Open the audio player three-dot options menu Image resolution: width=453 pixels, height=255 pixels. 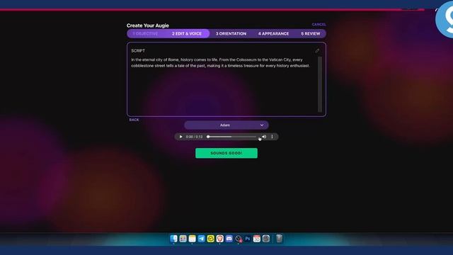coord(272,137)
